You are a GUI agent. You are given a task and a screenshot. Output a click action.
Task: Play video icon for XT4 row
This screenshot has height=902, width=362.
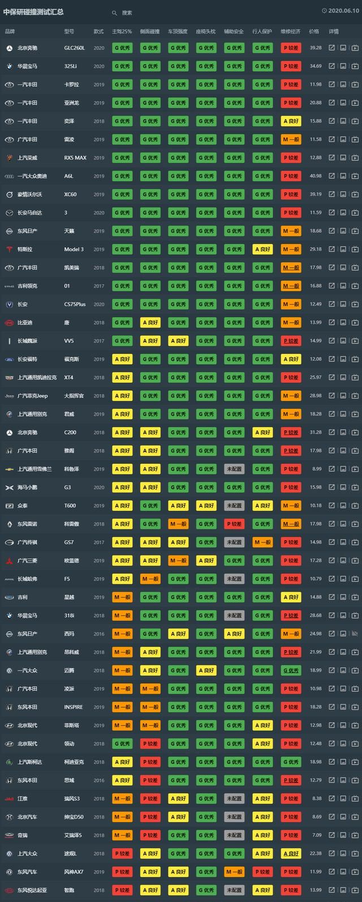[355, 378]
